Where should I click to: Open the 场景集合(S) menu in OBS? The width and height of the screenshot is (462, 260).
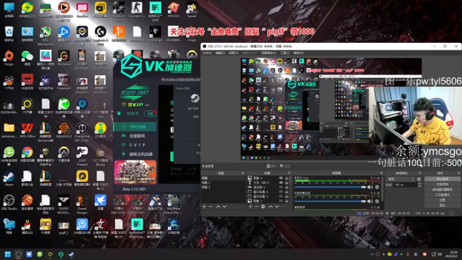tap(269, 53)
